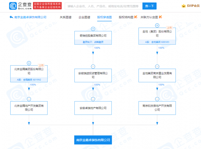Click the 安徽卓瑞地产有限公司 node
201x149 pixels.
pos(93,108)
